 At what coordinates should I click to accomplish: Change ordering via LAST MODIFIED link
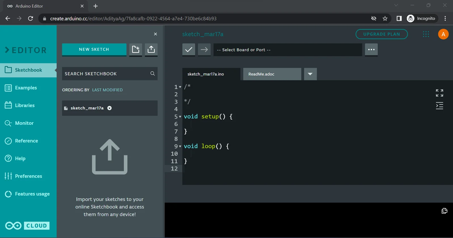coord(107,90)
